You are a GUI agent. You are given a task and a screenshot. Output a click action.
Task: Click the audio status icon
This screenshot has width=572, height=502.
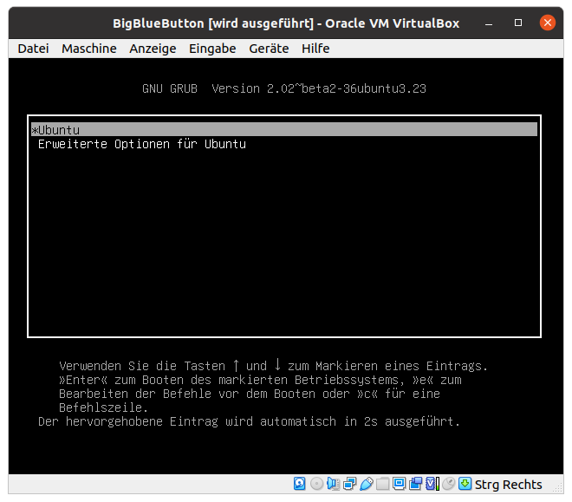pos(333,484)
